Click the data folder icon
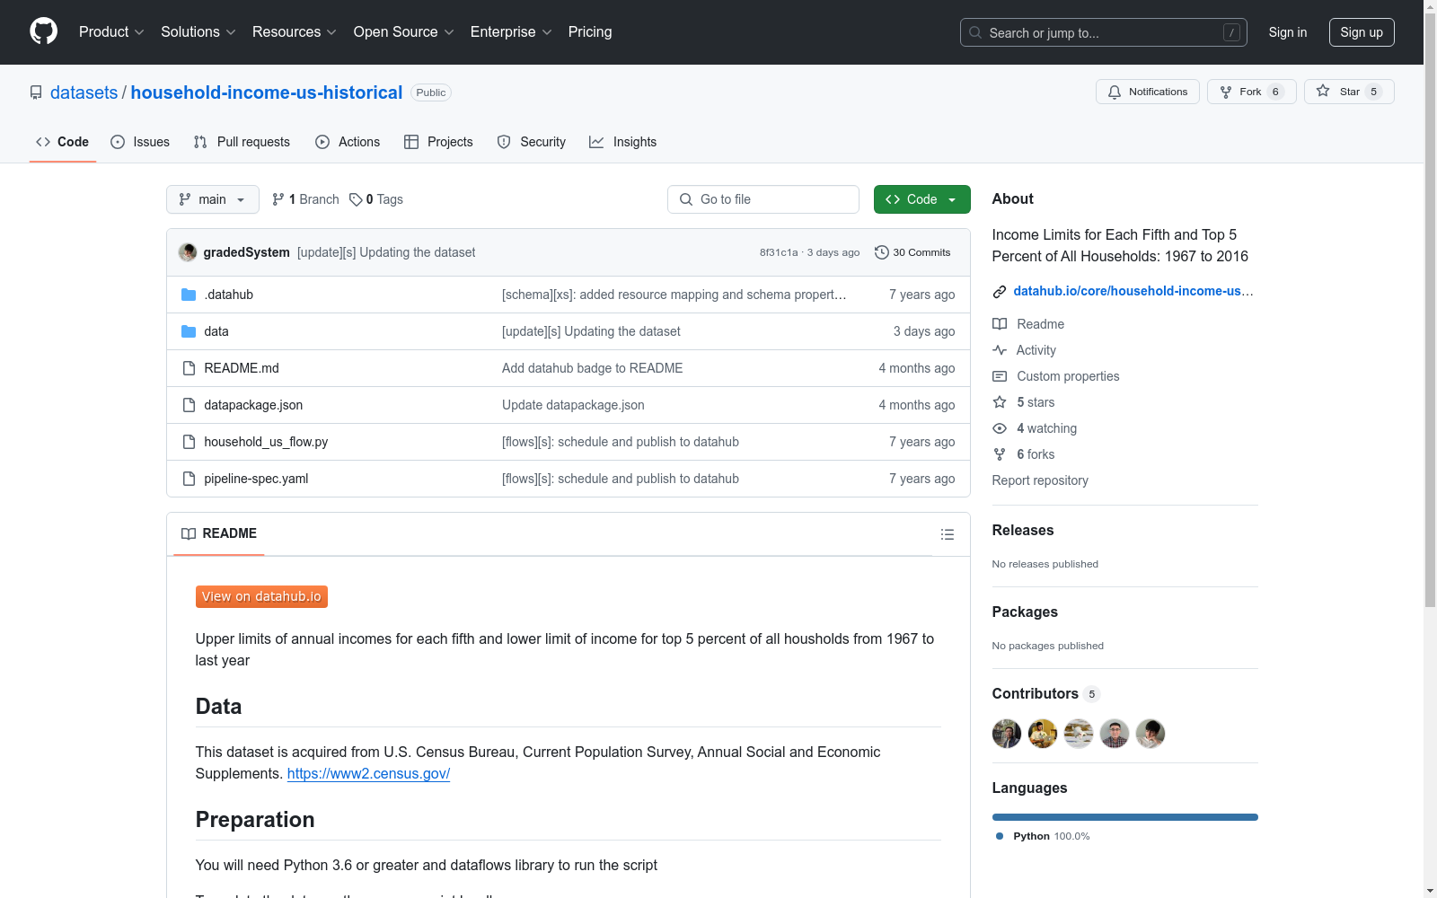This screenshot has height=898, width=1437. click(189, 331)
